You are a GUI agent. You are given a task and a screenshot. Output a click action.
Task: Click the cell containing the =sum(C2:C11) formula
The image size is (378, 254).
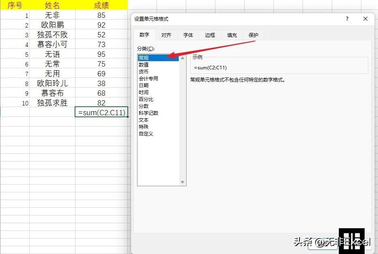pos(102,112)
